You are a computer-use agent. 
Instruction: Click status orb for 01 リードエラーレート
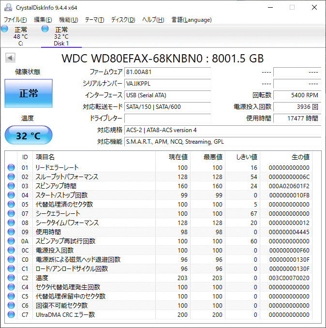11,167
